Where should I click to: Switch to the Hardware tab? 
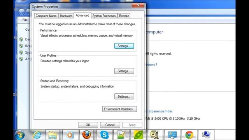click(66, 16)
